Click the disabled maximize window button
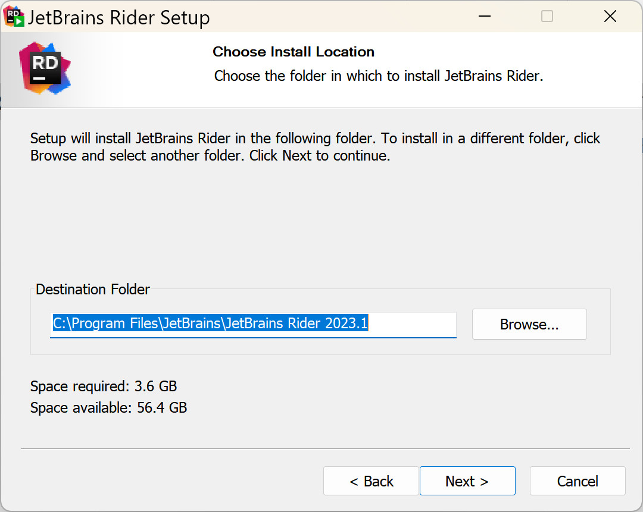 [x=547, y=17]
